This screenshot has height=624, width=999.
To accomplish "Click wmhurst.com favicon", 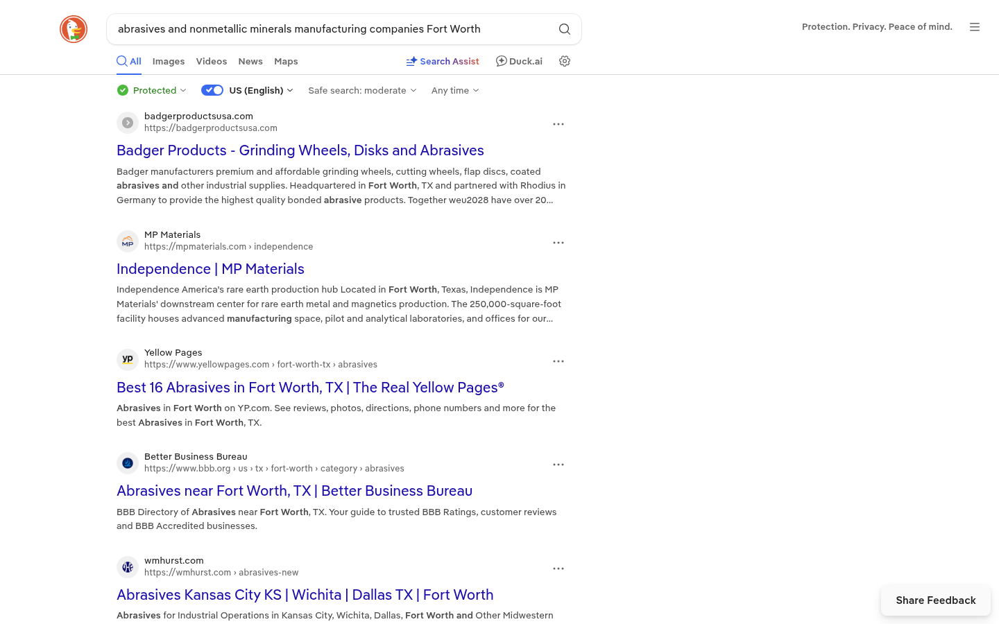I will click(128, 567).
